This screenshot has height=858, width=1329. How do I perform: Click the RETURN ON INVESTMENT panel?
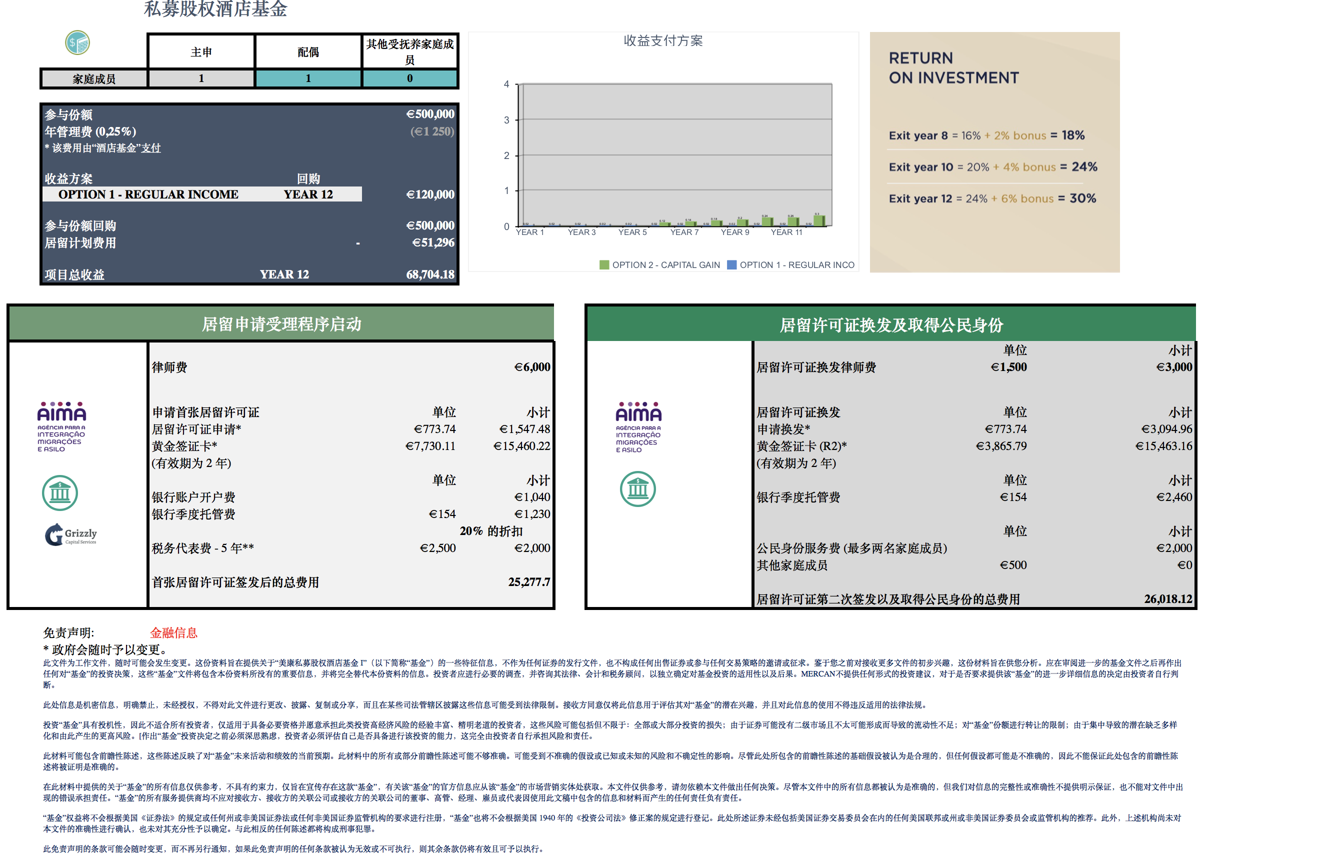(x=994, y=152)
